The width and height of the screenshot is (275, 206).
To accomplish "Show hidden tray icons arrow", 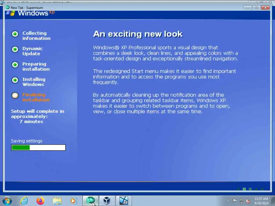I will click(228, 201).
